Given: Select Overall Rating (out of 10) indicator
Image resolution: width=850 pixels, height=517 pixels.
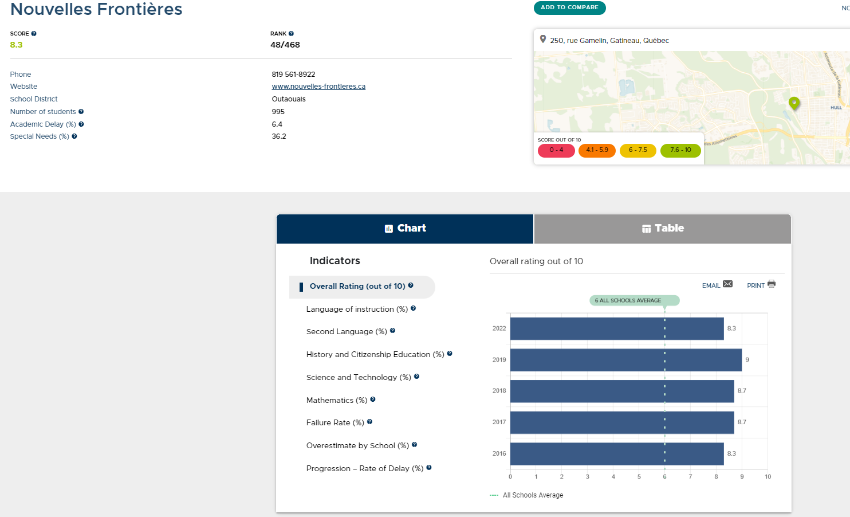Looking at the screenshot, I should [362, 287].
